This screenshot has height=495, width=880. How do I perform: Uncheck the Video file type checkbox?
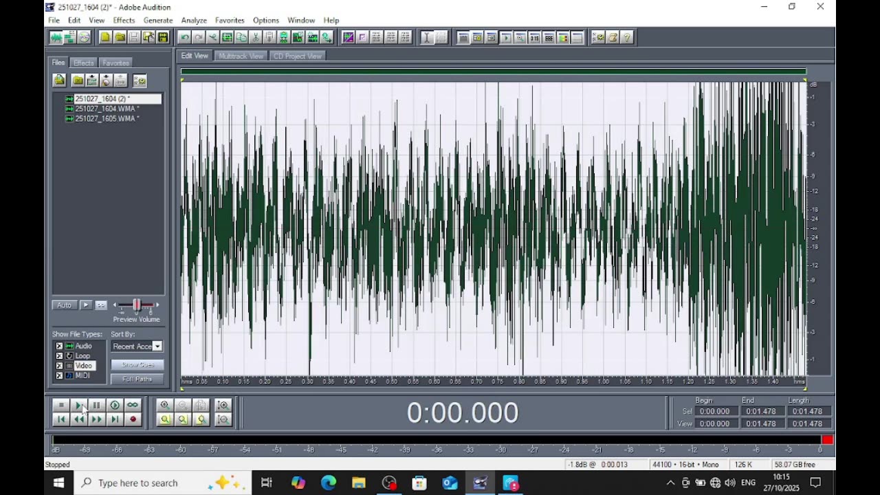click(x=59, y=366)
